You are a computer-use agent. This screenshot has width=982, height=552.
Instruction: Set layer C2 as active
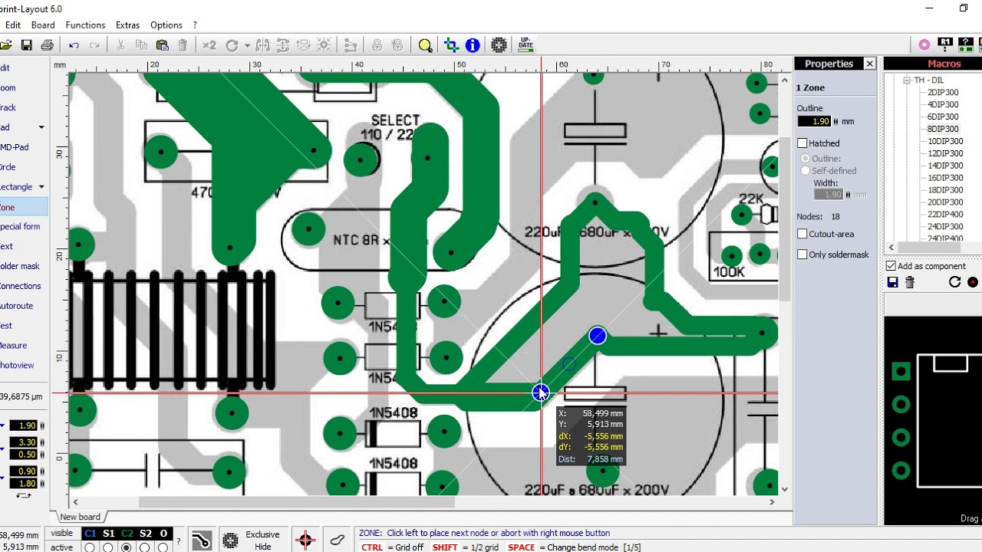pos(127,547)
